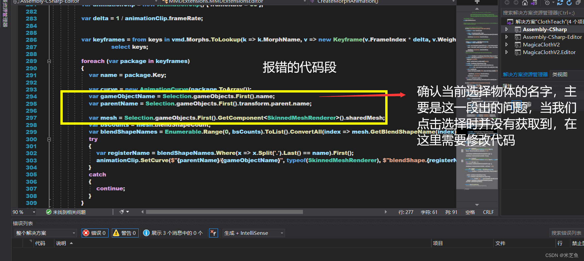Click the 字符: 61 status indicator
The height and width of the screenshot is (261, 584).
pyautogui.click(x=429, y=212)
